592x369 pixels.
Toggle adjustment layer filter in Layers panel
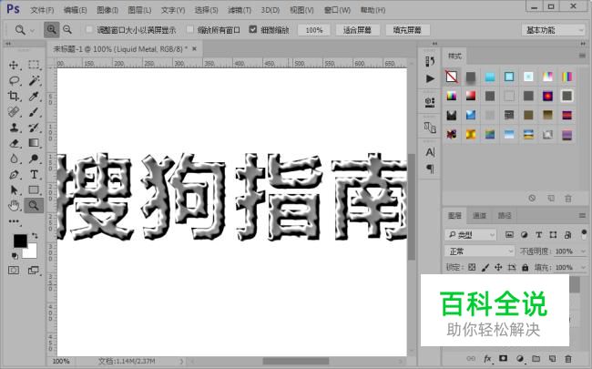[x=524, y=234]
